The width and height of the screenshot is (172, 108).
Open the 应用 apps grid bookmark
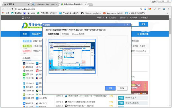(x=6, y=13)
